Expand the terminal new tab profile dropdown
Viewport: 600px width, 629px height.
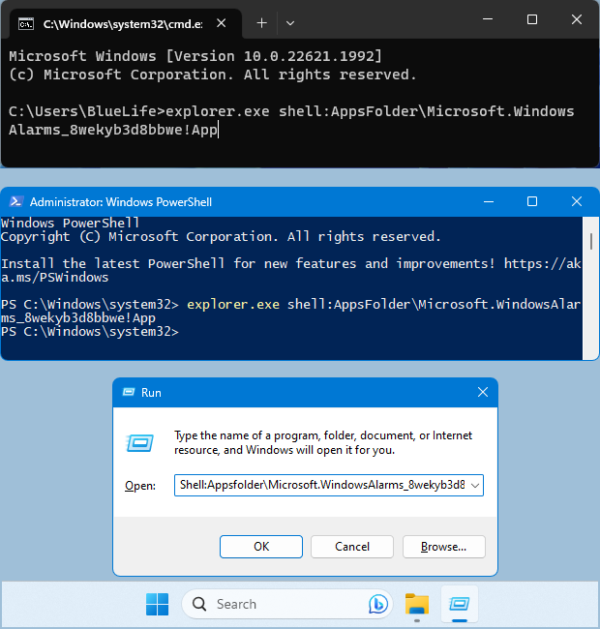[x=290, y=22]
